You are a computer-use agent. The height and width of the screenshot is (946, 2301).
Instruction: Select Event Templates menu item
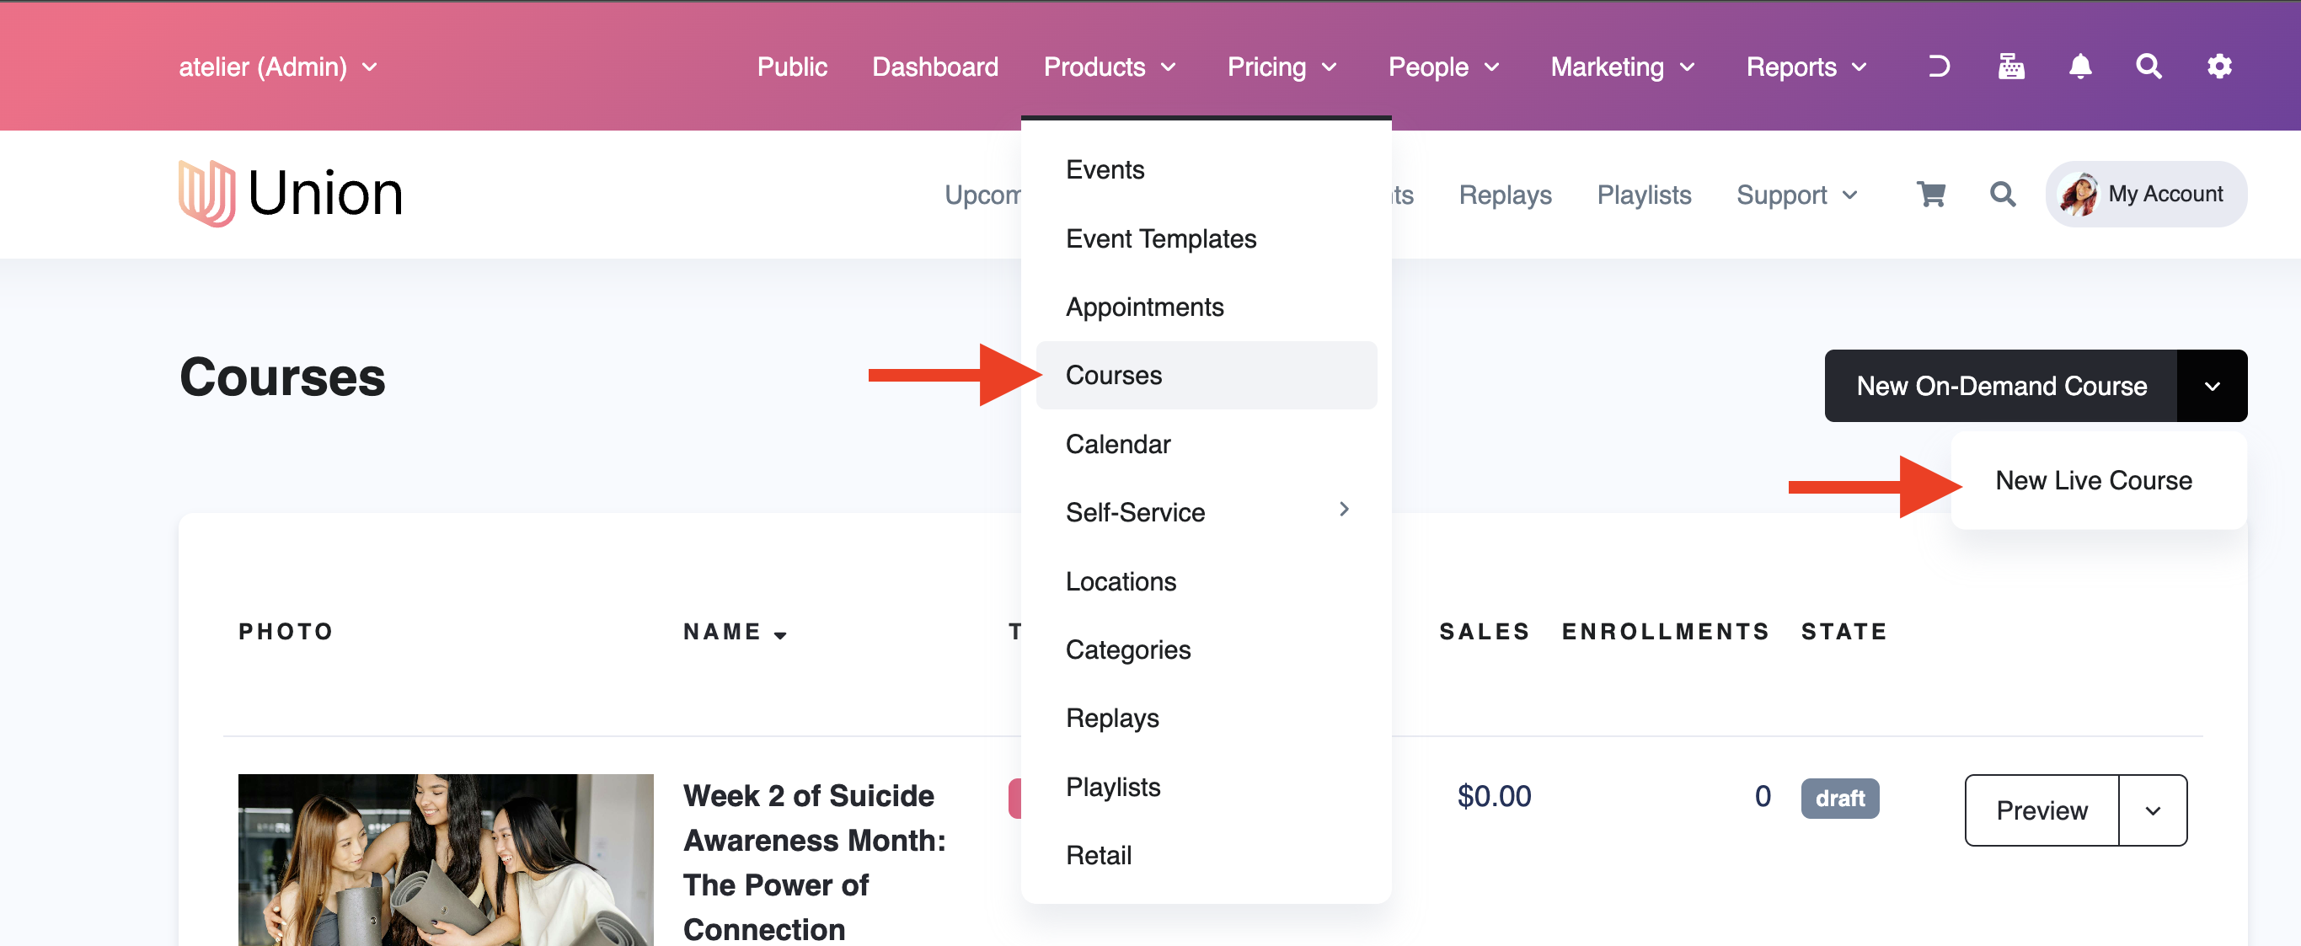[x=1206, y=238]
